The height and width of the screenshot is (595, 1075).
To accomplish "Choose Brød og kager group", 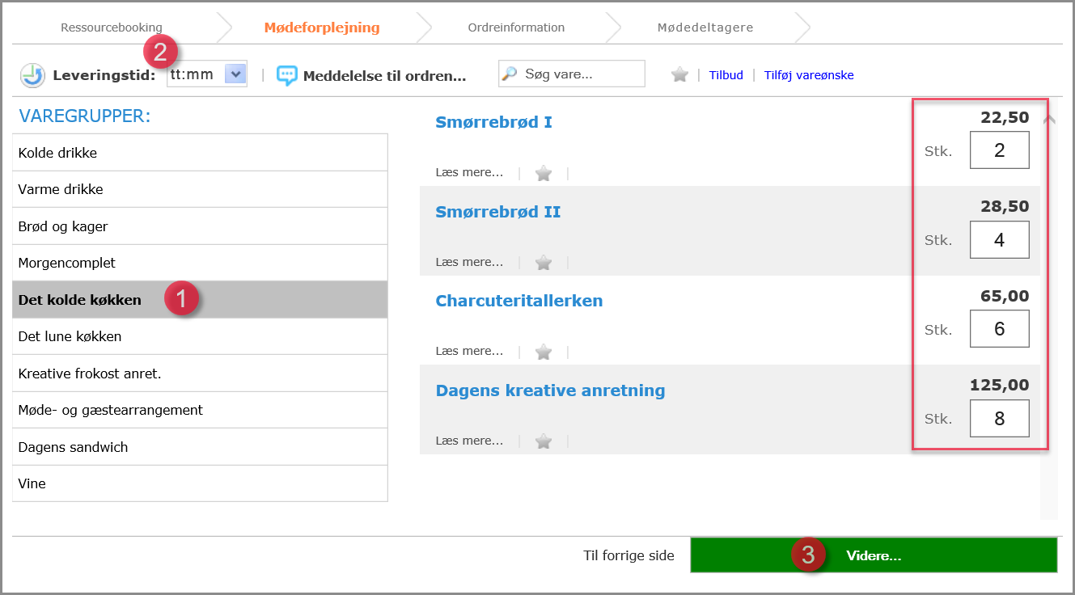I will click(x=200, y=226).
